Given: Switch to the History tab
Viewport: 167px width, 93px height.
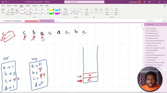Looking at the screenshot, I should (x=28, y=6).
